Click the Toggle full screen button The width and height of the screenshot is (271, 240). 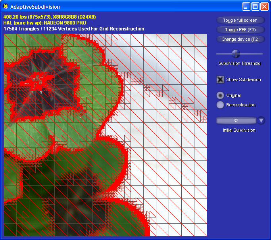tap(240, 20)
